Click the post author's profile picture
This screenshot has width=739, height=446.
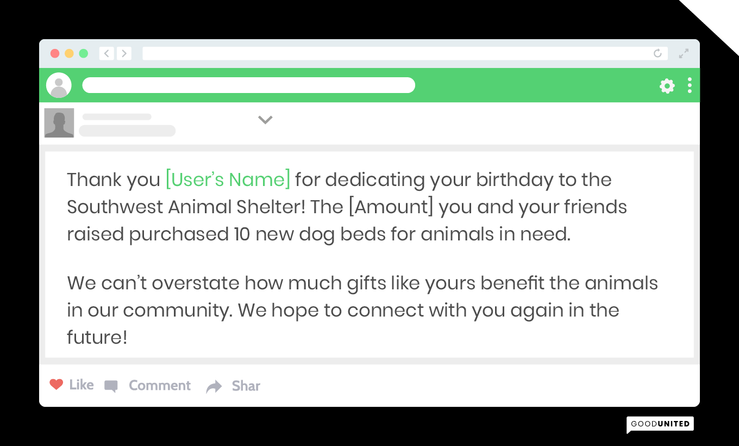click(x=59, y=123)
